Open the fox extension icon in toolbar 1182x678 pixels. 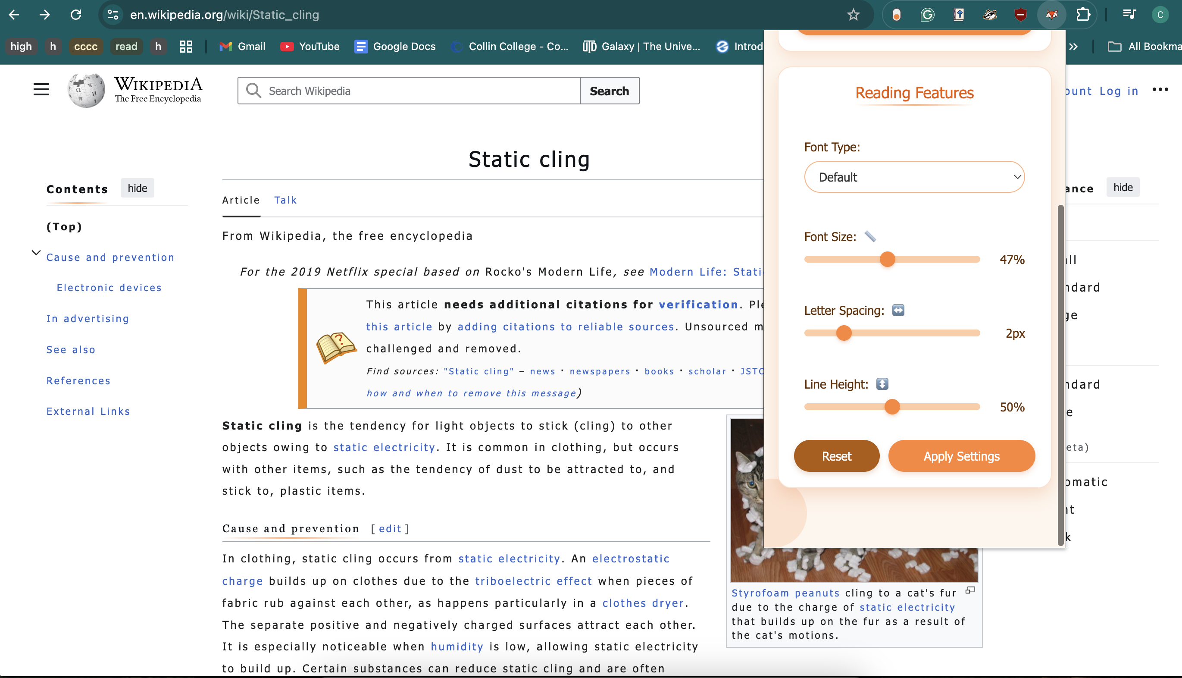click(1052, 14)
